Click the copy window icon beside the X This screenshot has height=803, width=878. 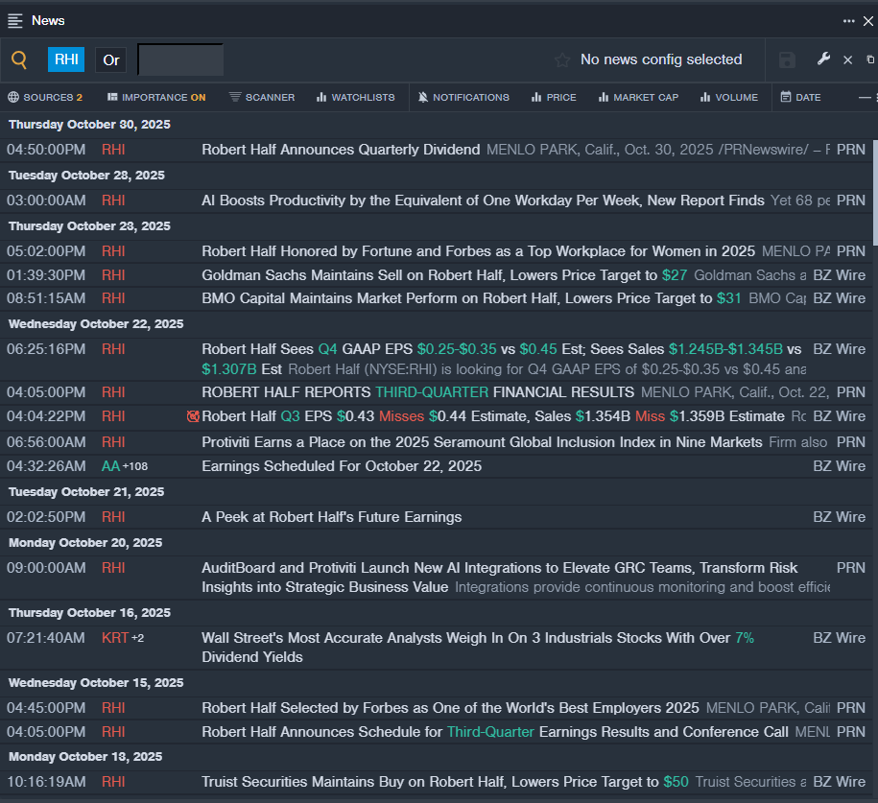pyautogui.click(x=870, y=59)
